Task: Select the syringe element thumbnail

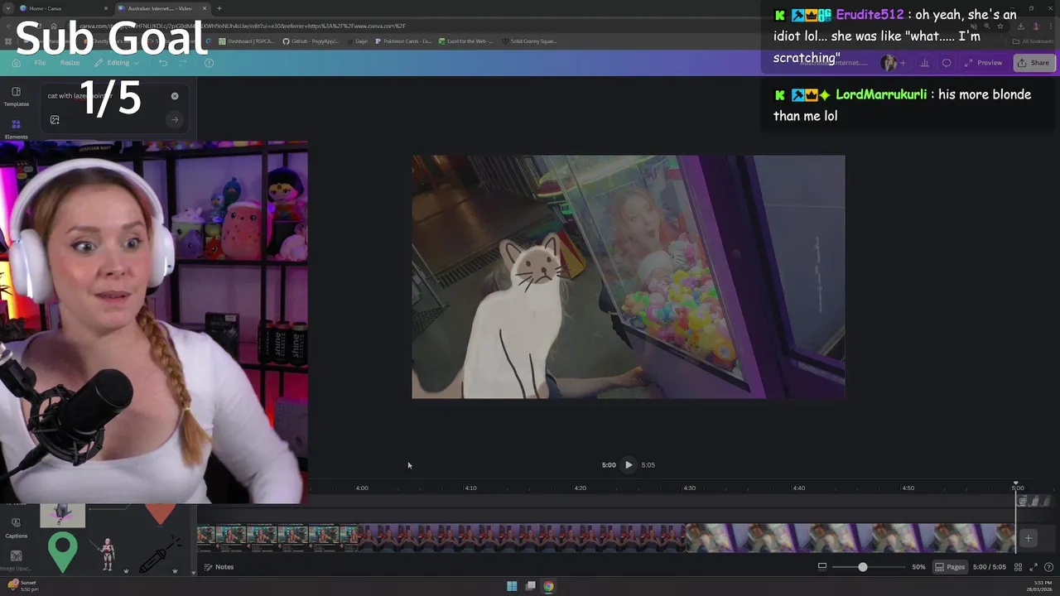Action: (160, 554)
